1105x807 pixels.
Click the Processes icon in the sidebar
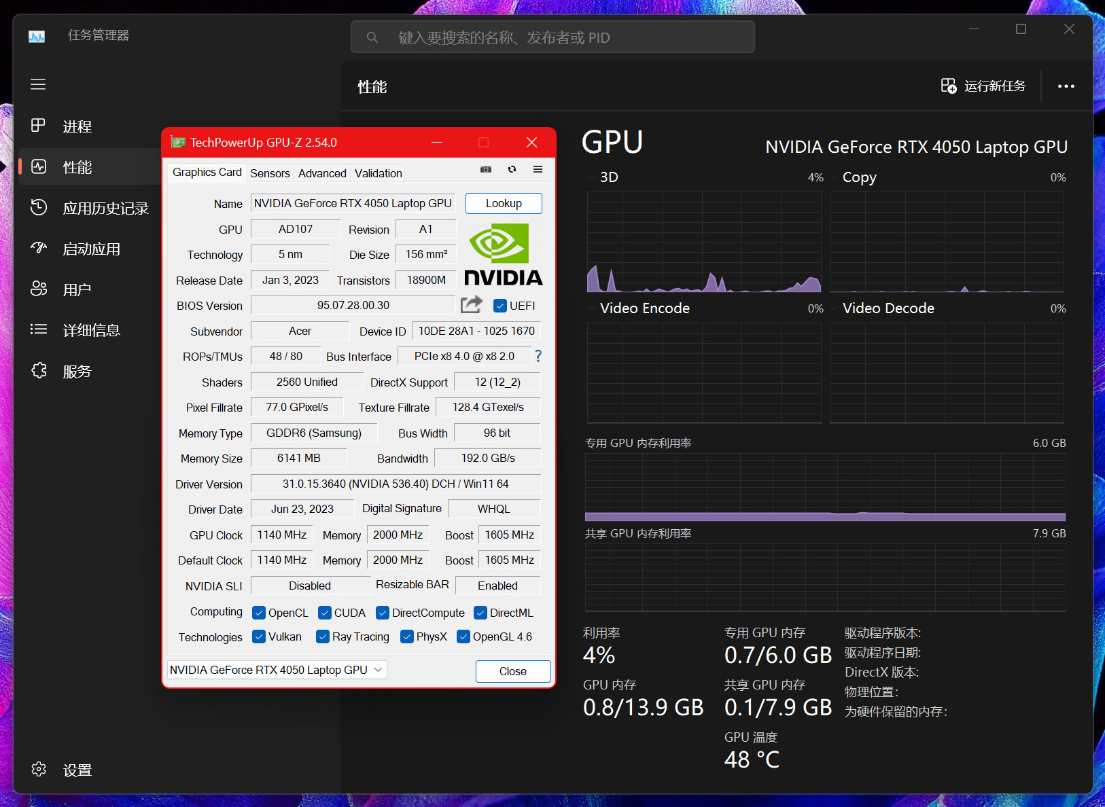click(x=38, y=126)
